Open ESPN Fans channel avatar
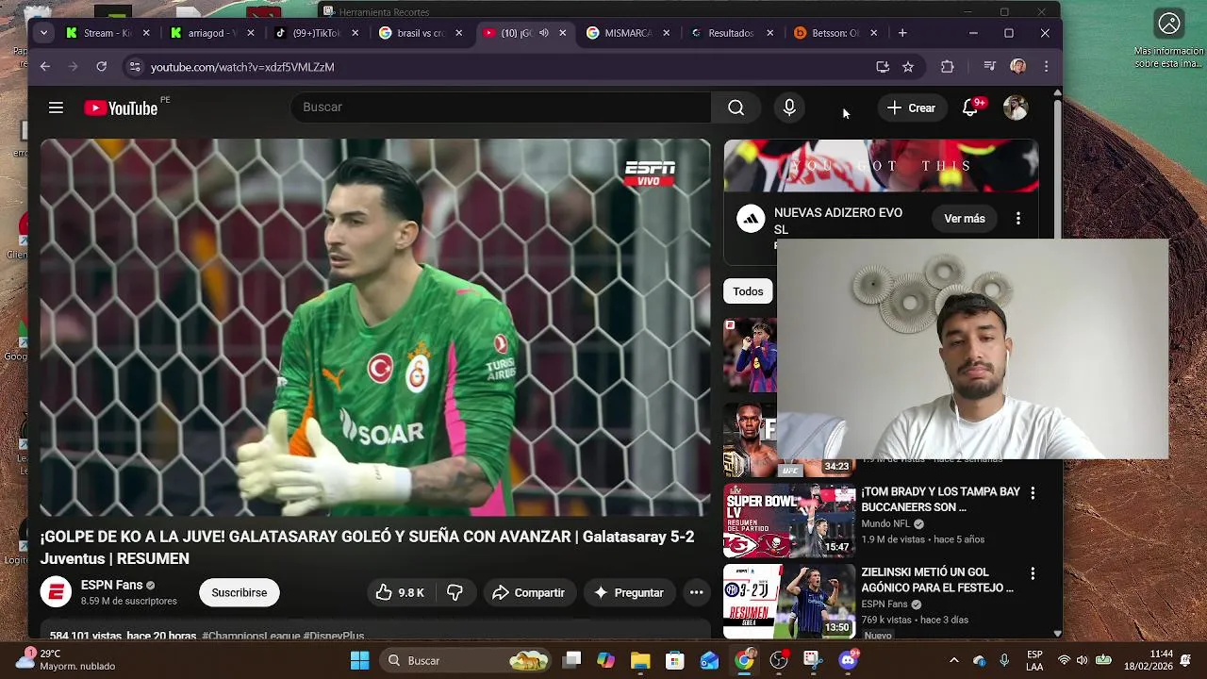Screen dimensions: 1207x679 pos(56,592)
